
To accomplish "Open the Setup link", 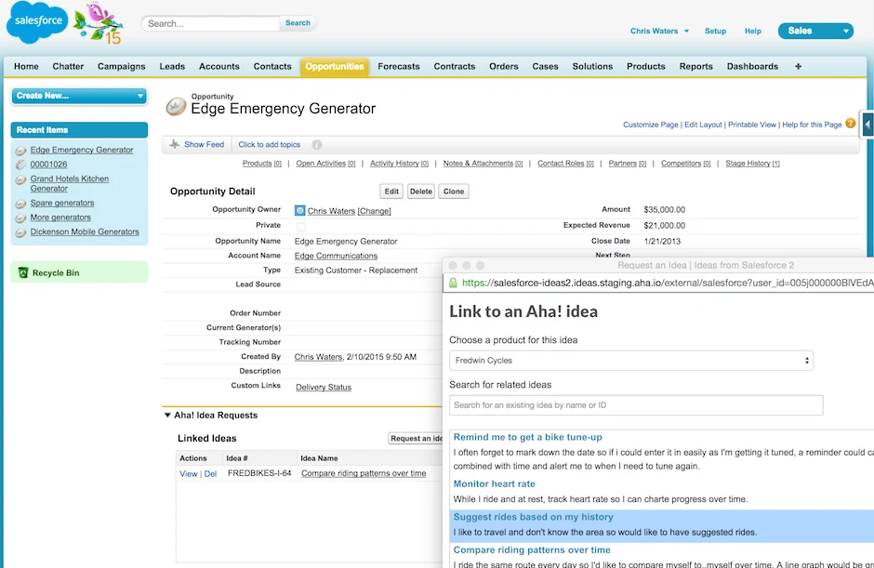I will pyautogui.click(x=715, y=32).
